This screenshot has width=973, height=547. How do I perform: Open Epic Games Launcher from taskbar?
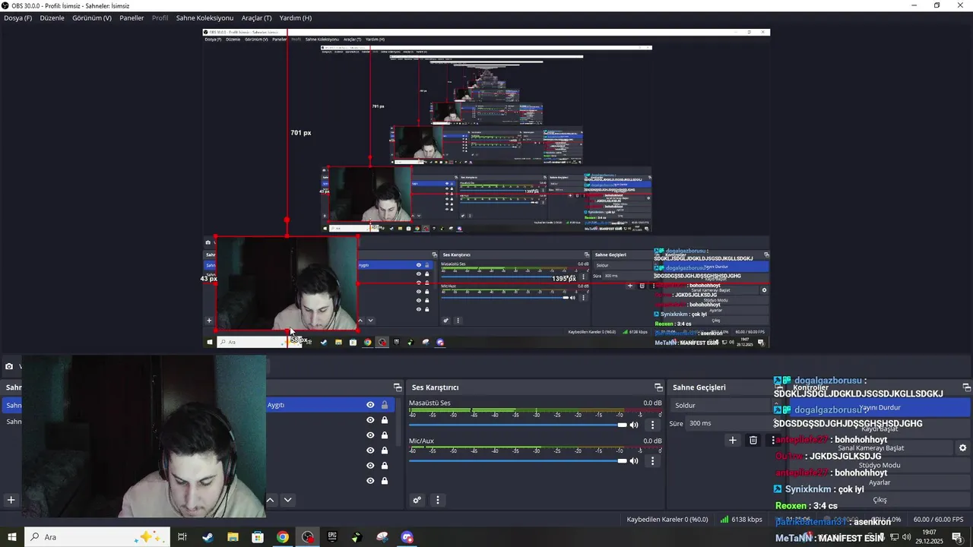pyautogui.click(x=332, y=537)
